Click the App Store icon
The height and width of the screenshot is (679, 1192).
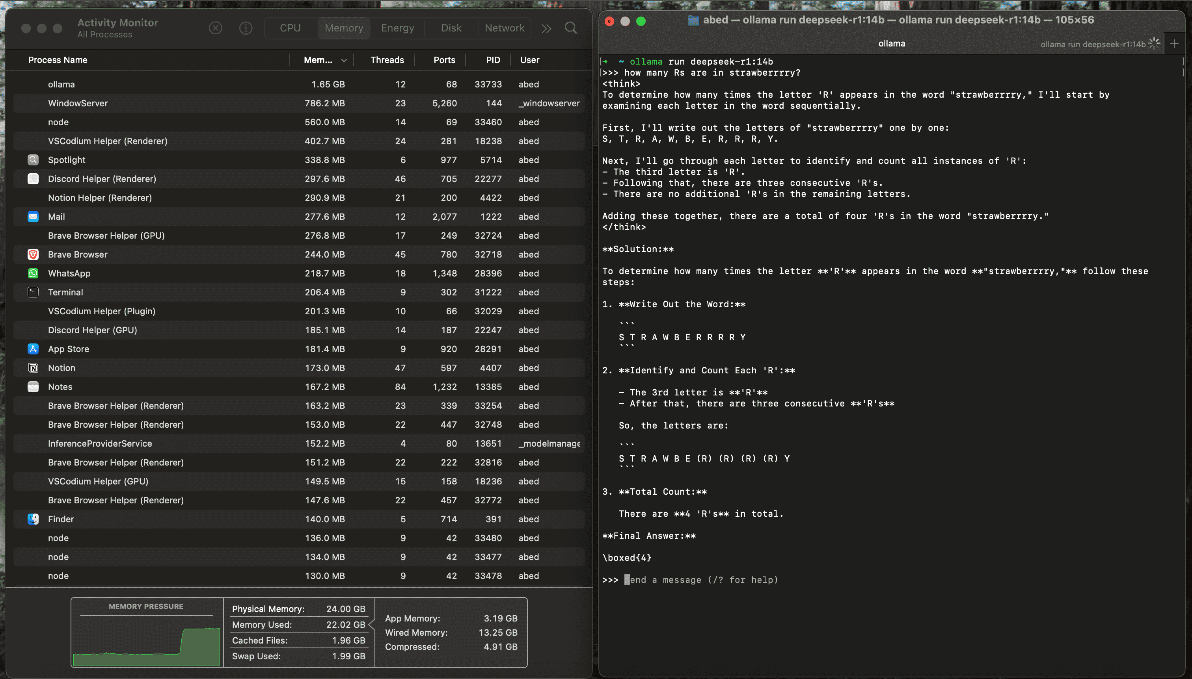tap(33, 349)
